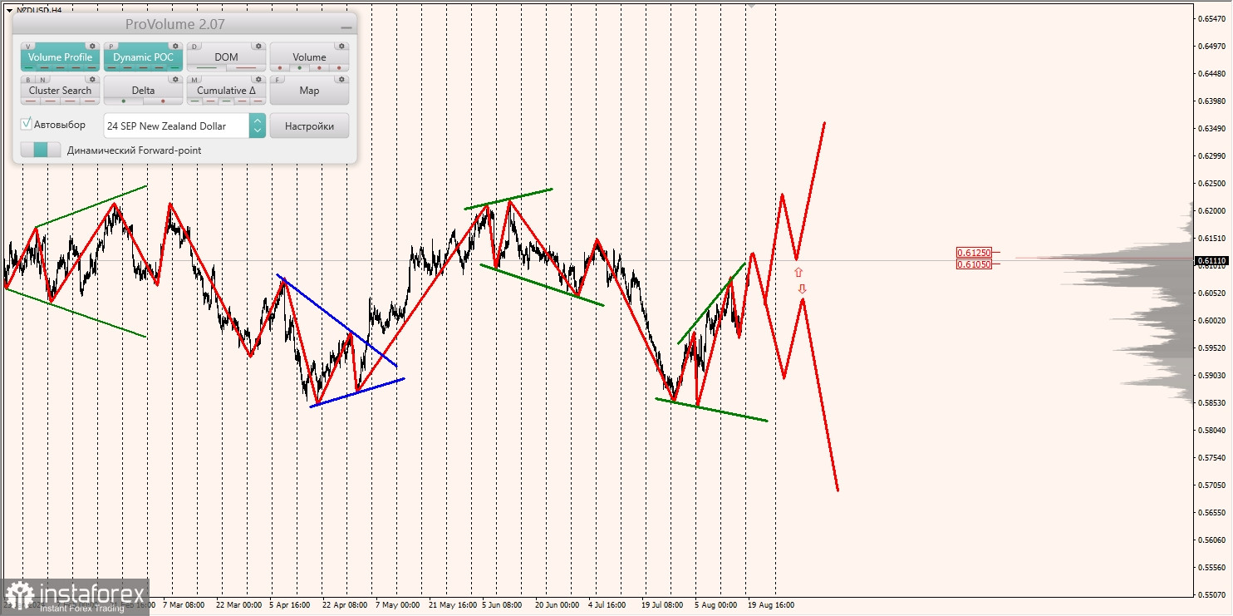Toggle the green line segment under Dynamic POC
The width and height of the screenshot is (1233, 616).
click(174, 67)
